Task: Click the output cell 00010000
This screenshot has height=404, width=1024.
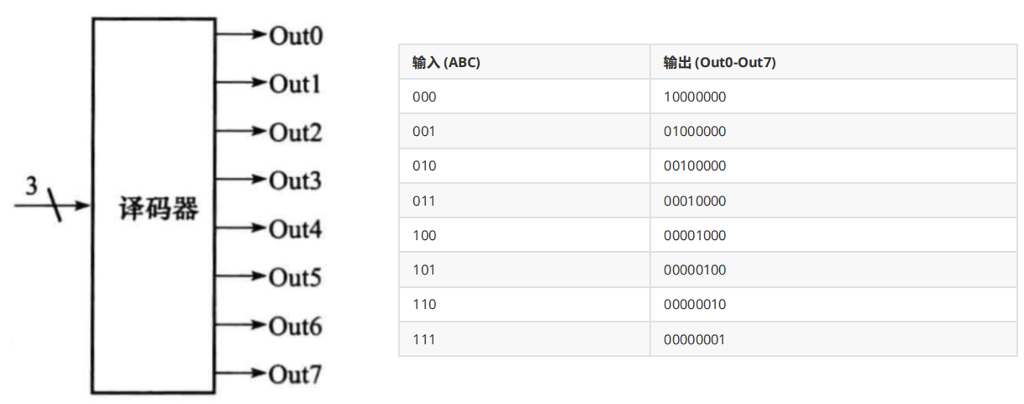Action: 694,201
